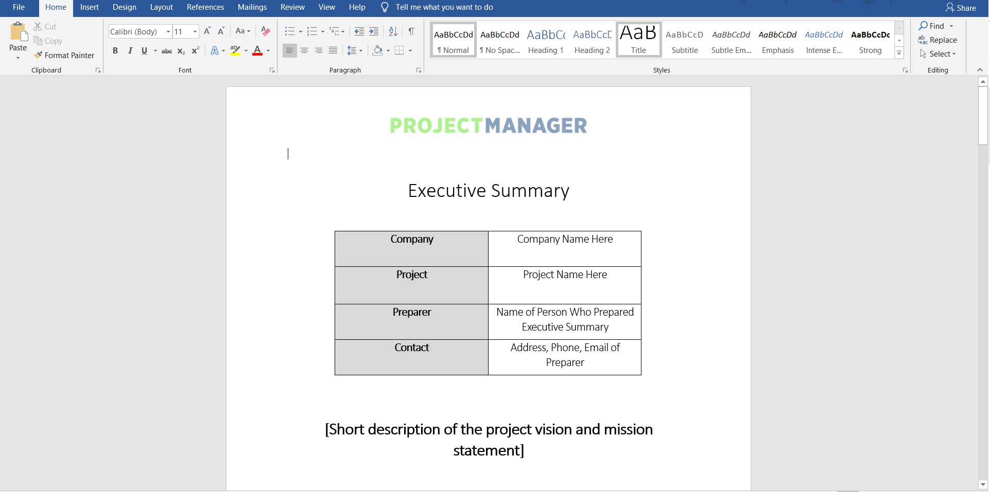Open the font size dropdown
This screenshot has width=990, height=492.
[x=195, y=32]
